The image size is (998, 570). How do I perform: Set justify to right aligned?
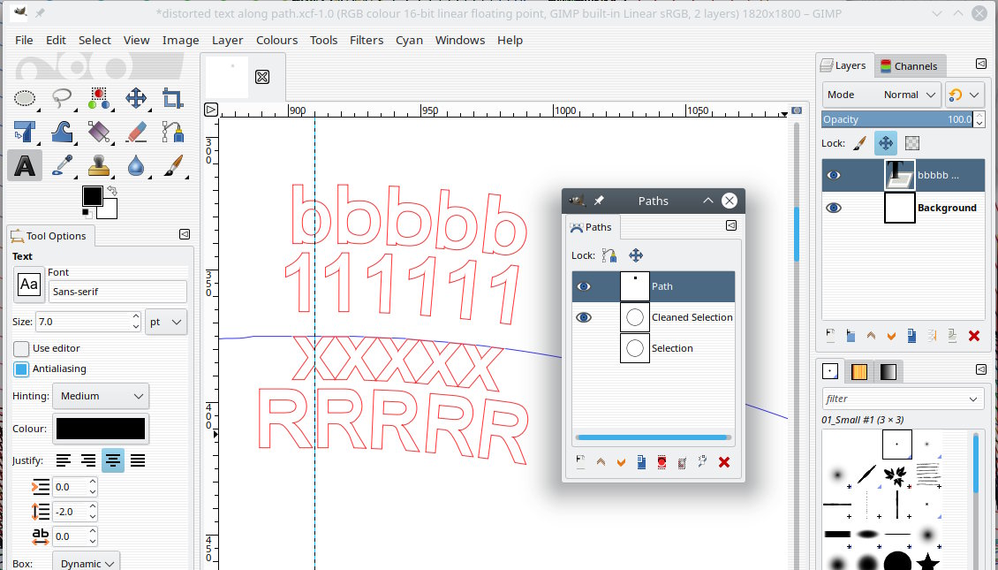tap(87, 460)
